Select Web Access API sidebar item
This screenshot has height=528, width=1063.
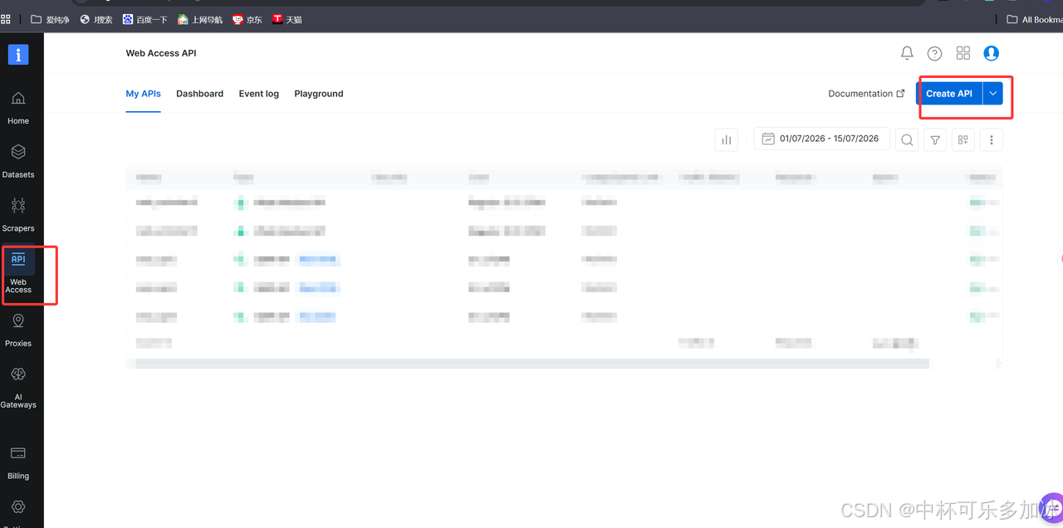coord(18,273)
